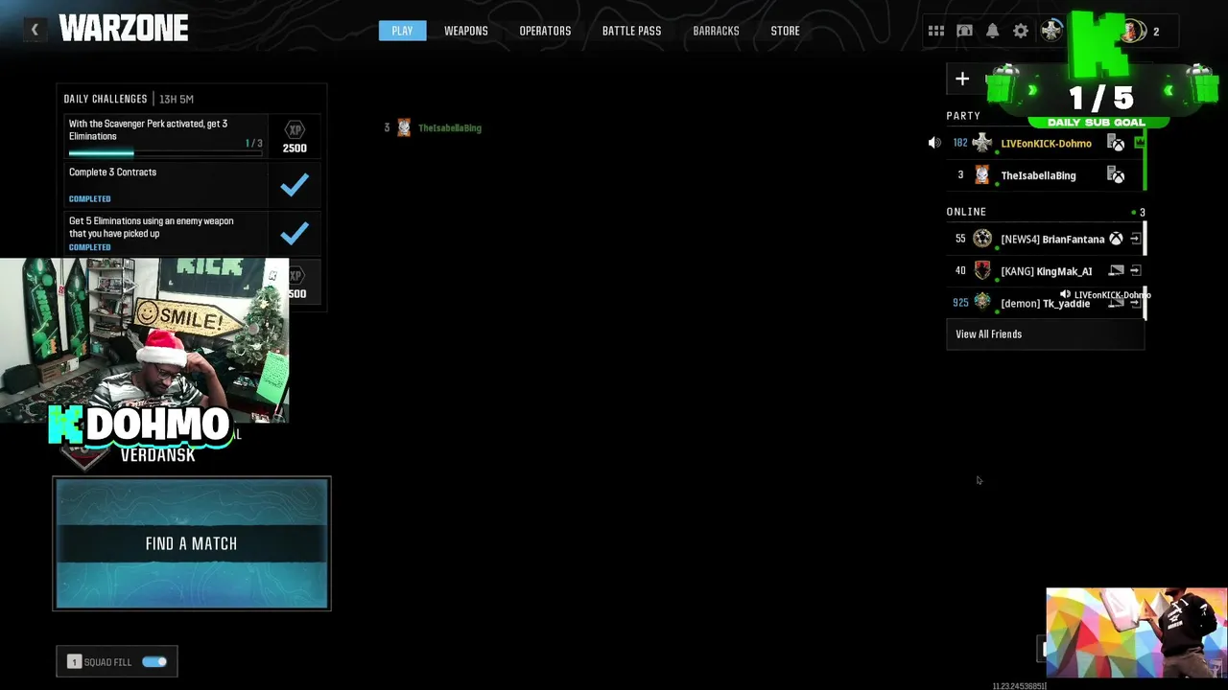The height and width of the screenshot is (690, 1228).
Task: Click the online friends list scrollbar
Action: tap(1145, 270)
